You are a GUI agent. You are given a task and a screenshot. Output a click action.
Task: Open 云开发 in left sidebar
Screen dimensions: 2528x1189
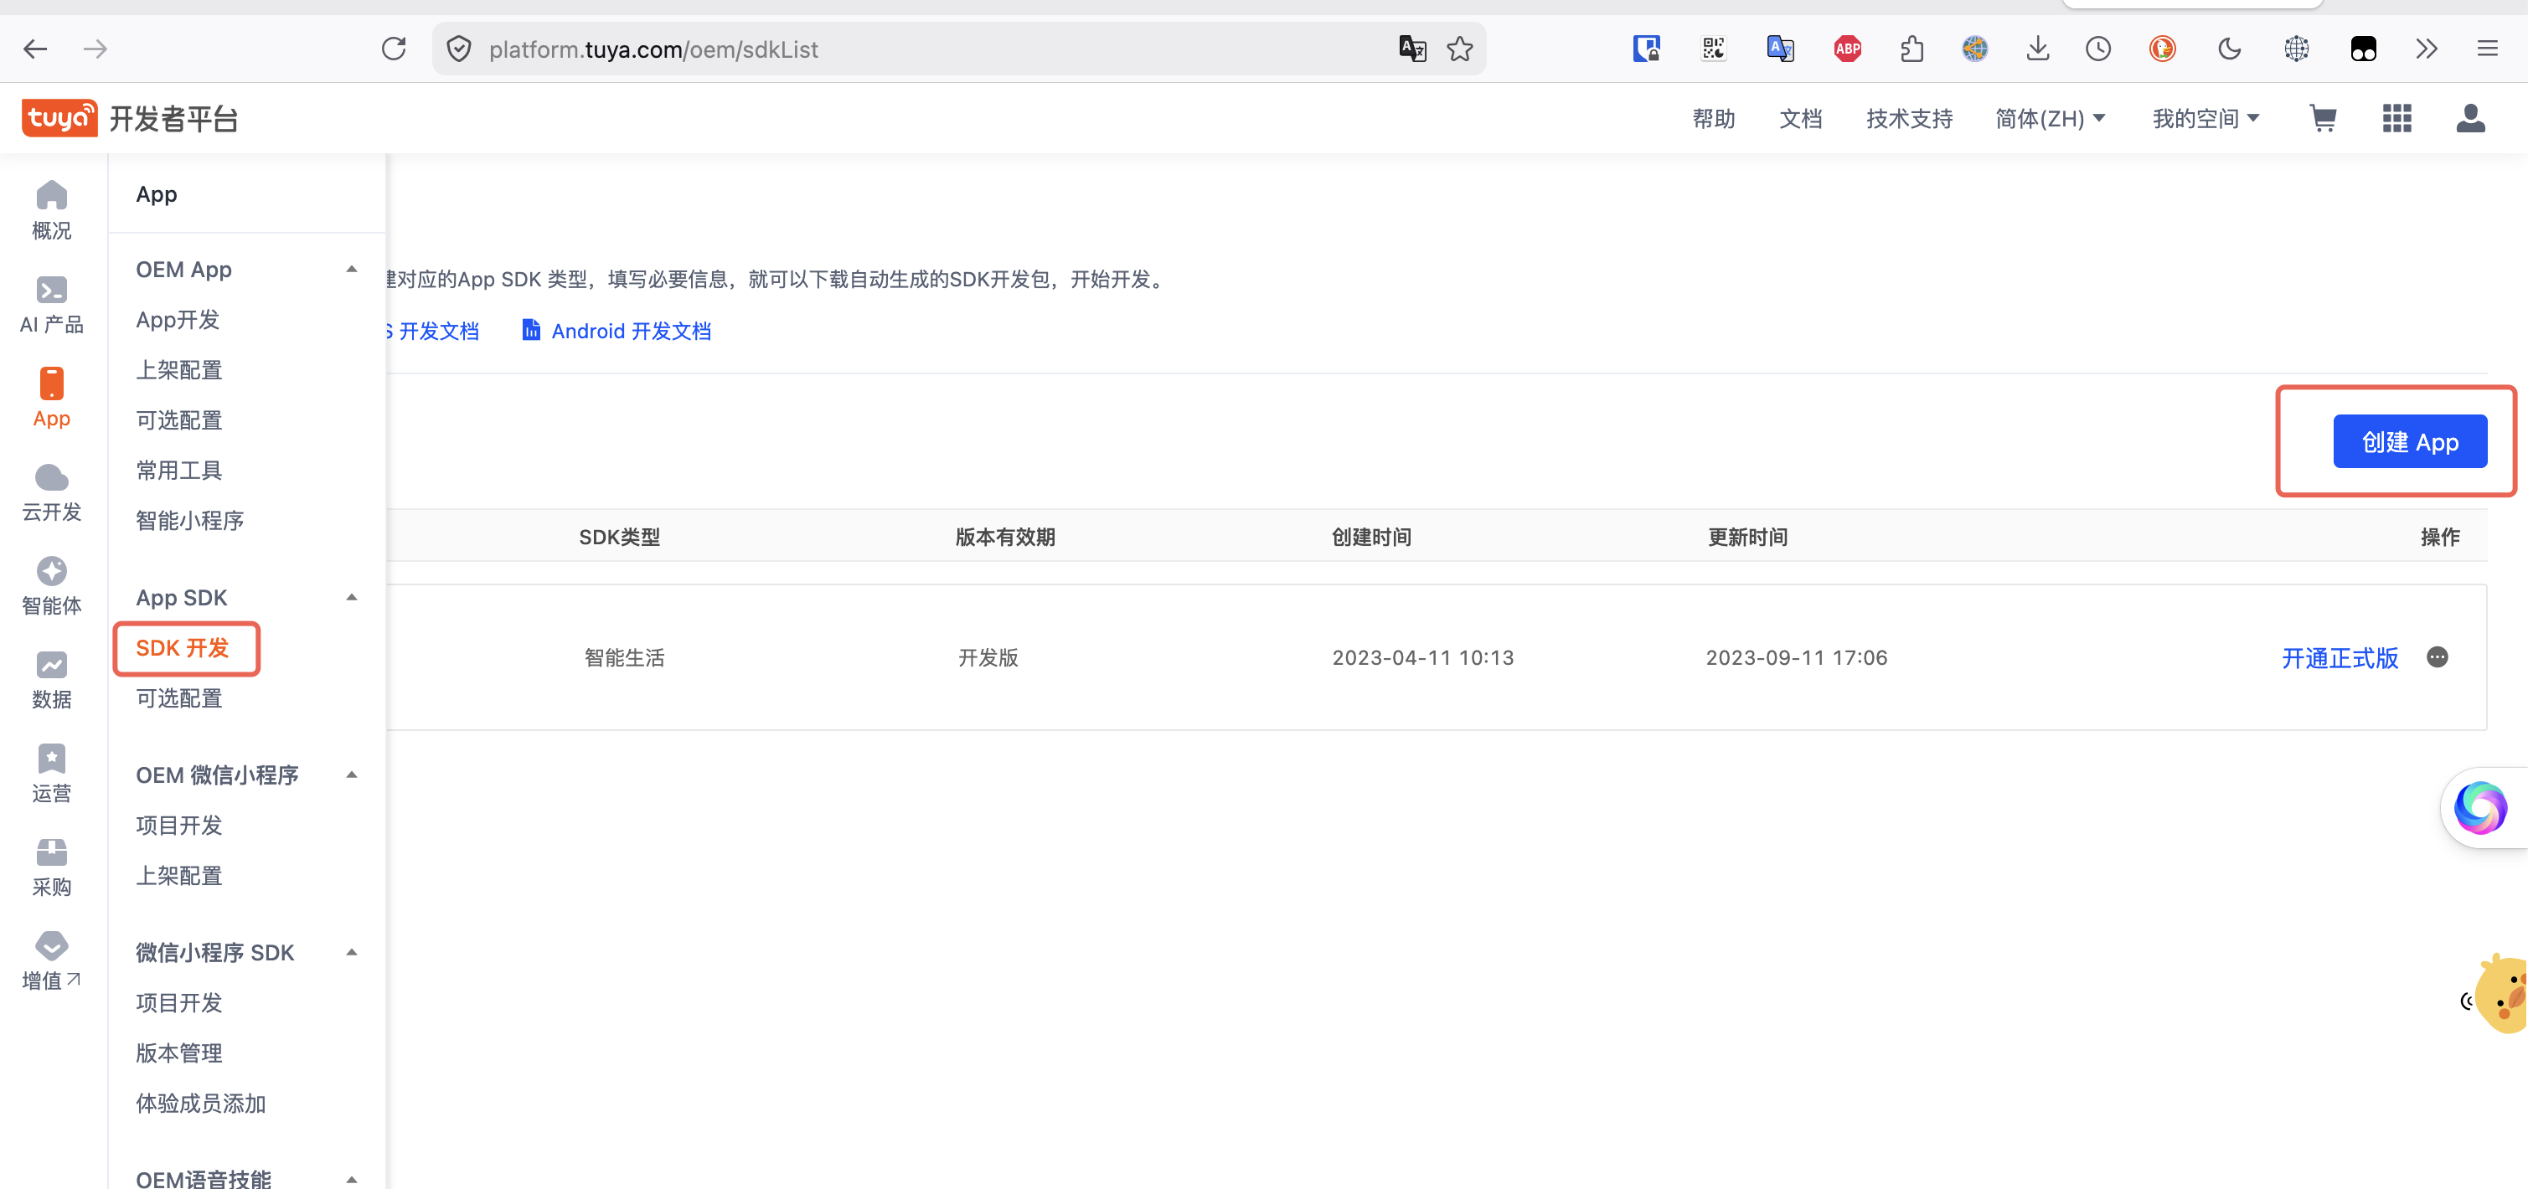(52, 492)
